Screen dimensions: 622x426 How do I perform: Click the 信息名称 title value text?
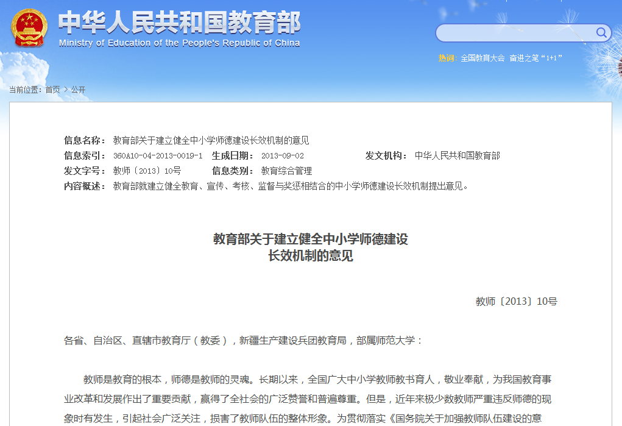point(211,140)
